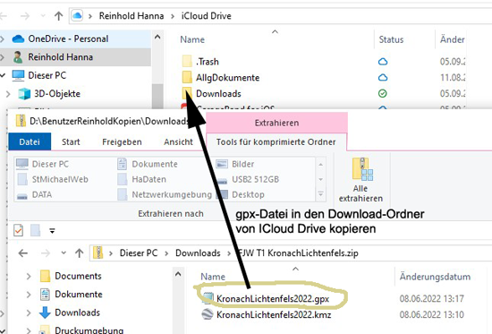Click the kmz file's globe icon
Image resolution: width=492 pixels, height=334 pixels.
[x=208, y=314]
